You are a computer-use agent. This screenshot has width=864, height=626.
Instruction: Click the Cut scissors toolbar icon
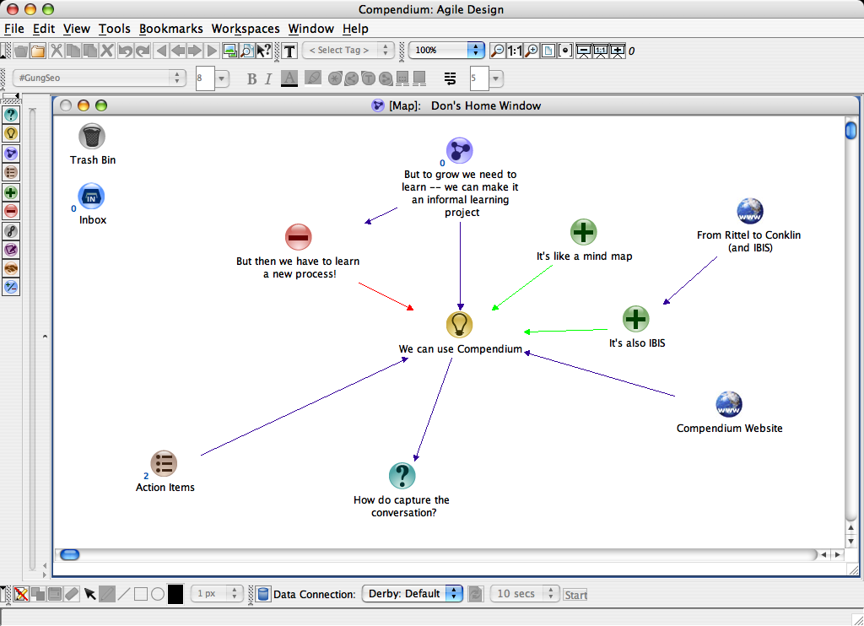[56, 51]
